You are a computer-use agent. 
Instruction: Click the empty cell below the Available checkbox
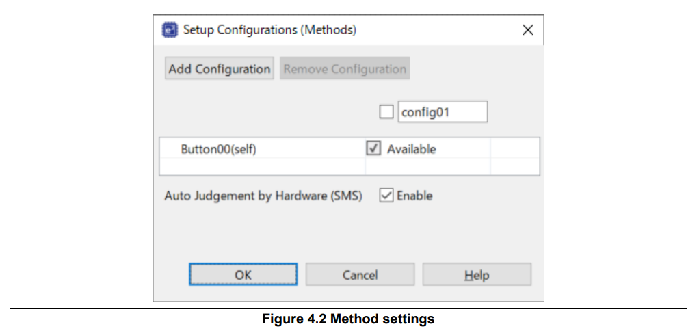427,167
